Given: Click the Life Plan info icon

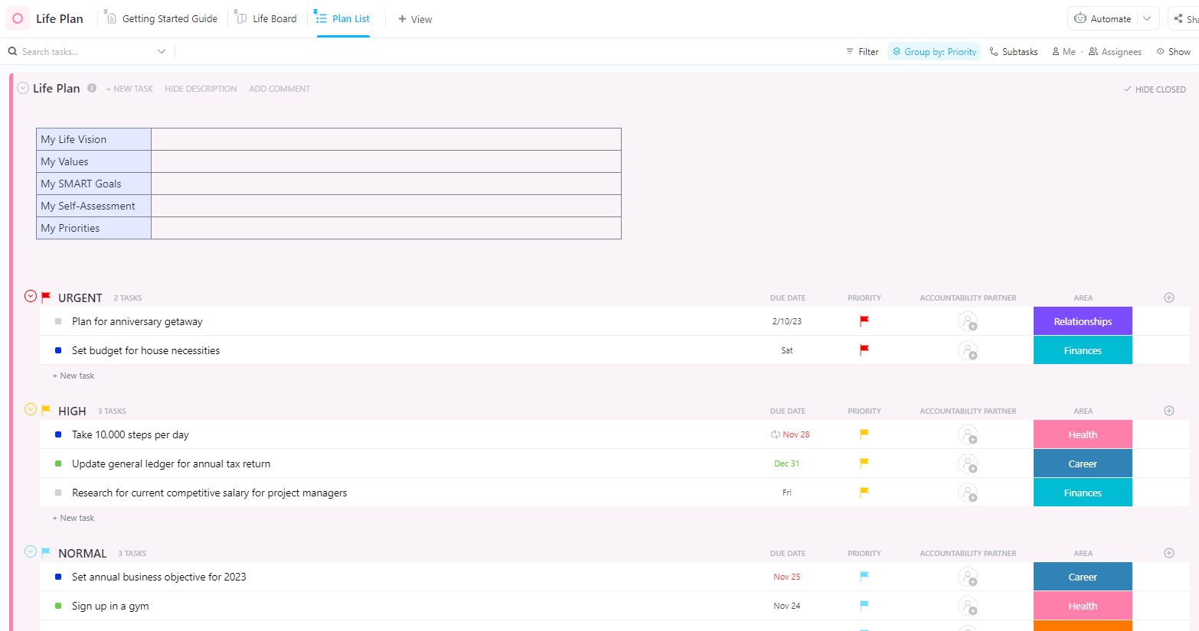Looking at the screenshot, I should 92,88.
